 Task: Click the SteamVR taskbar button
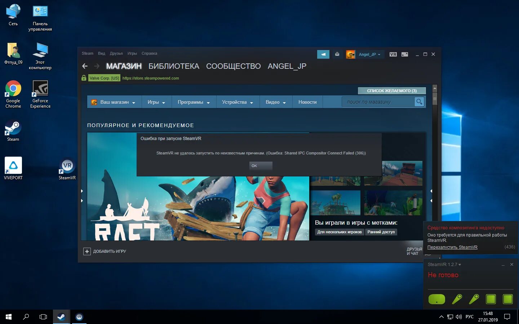(x=79, y=317)
